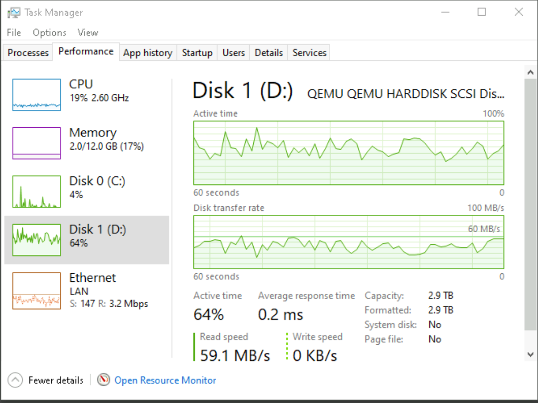Switch to the Details tab
Image resolution: width=538 pixels, height=403 pixels.
coord(268,53)
